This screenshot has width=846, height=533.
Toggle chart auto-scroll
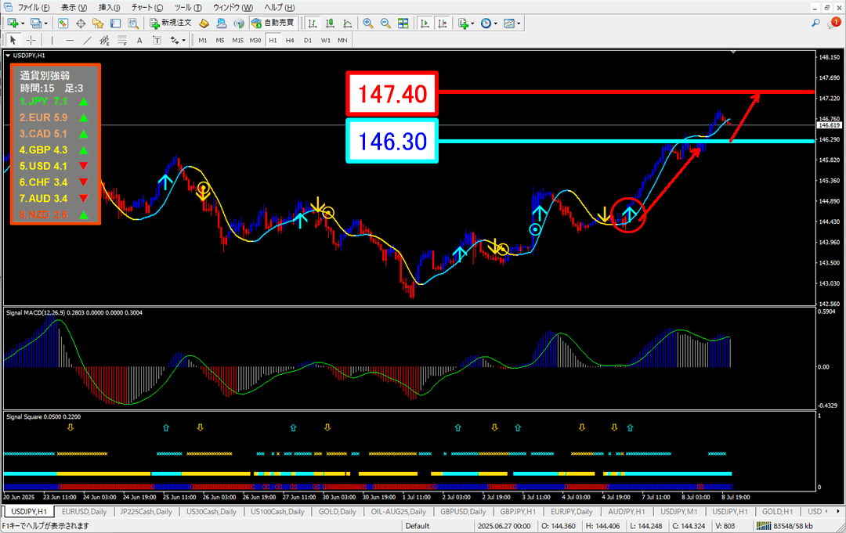425,23
